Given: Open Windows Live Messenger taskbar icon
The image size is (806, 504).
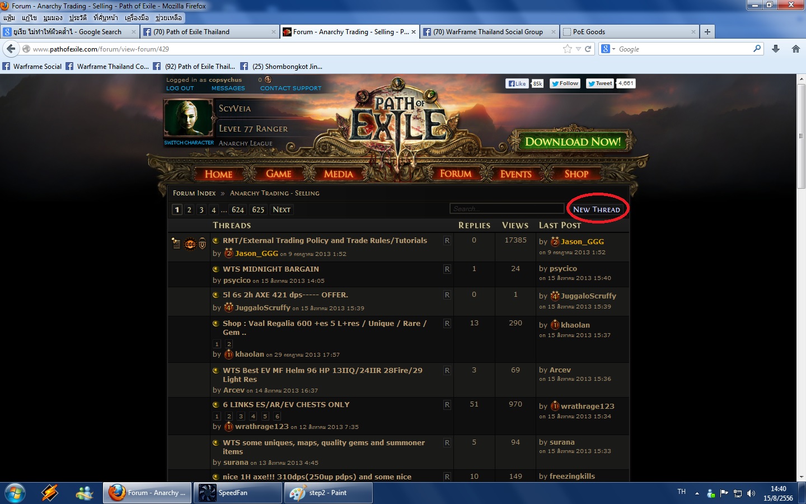Looking at the screenshot, I should pyautogui.click(x=85, y=493).
